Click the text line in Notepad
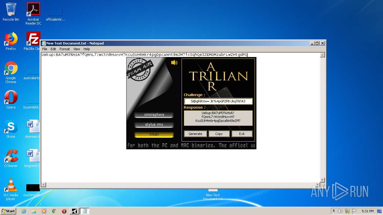 click(145, 55)
